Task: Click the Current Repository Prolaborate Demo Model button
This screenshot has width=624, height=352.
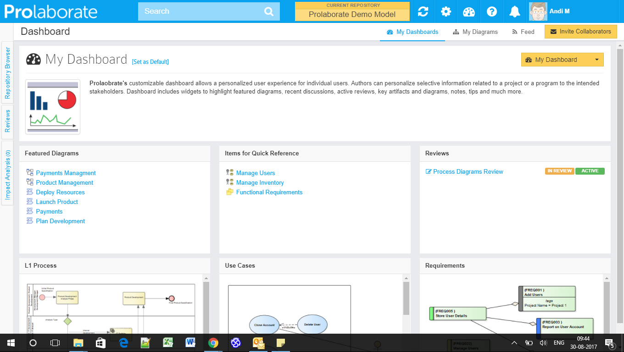Action: [352, 11]
